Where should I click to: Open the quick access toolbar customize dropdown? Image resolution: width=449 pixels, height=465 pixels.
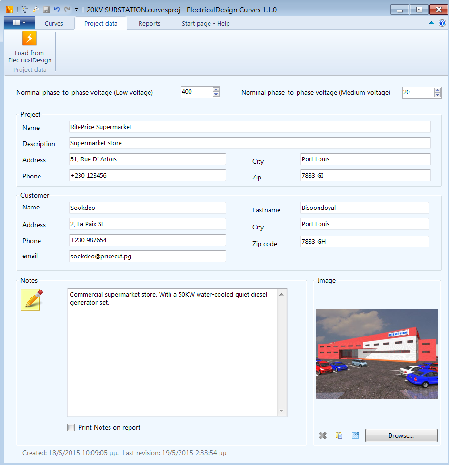(x=75, y=9)
